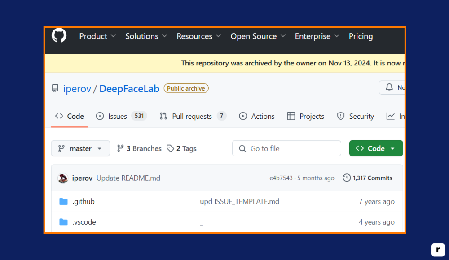
Task: Click the Public archive badge
Action: tap(186, 88)
